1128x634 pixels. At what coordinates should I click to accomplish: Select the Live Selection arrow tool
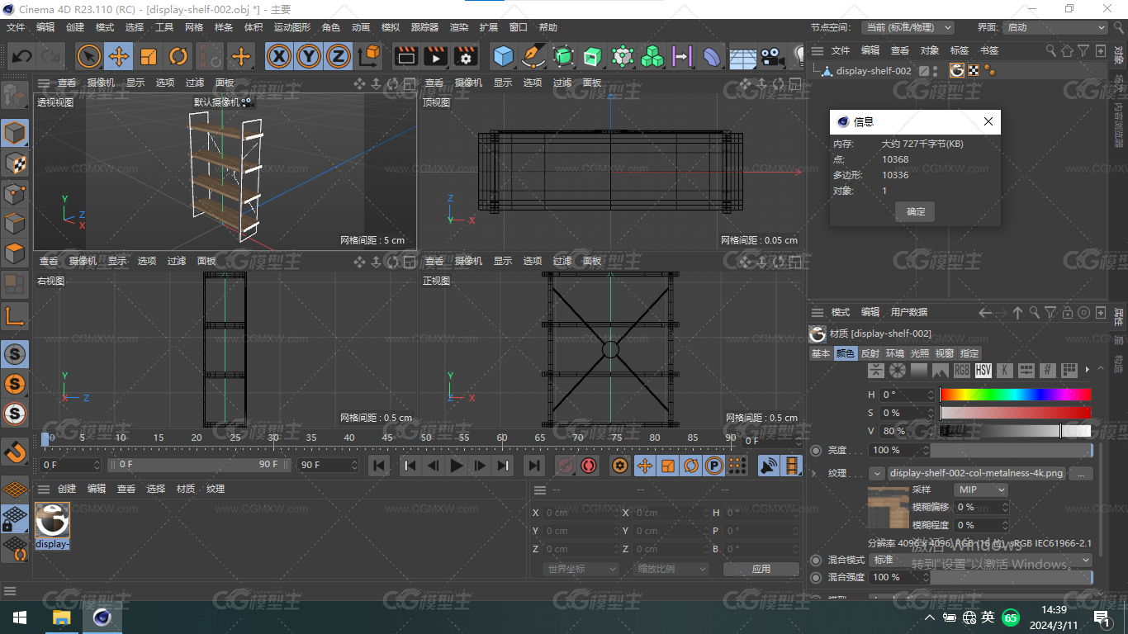pos(89,56)
